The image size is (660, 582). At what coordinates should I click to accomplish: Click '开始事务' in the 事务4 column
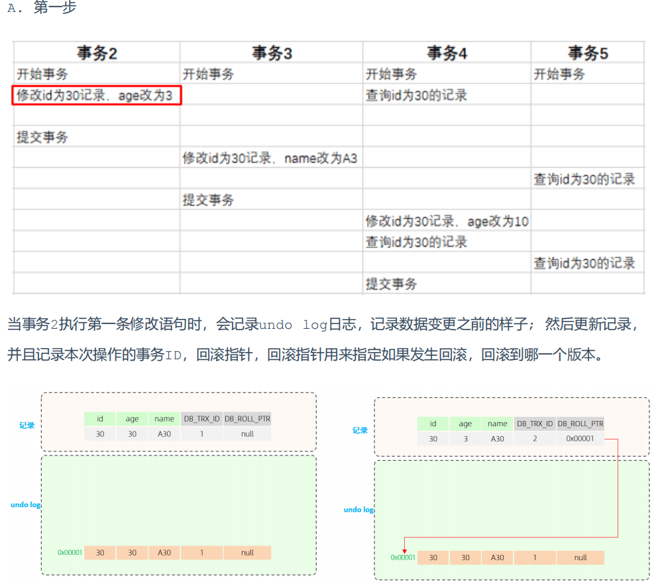tap(391, 74)
